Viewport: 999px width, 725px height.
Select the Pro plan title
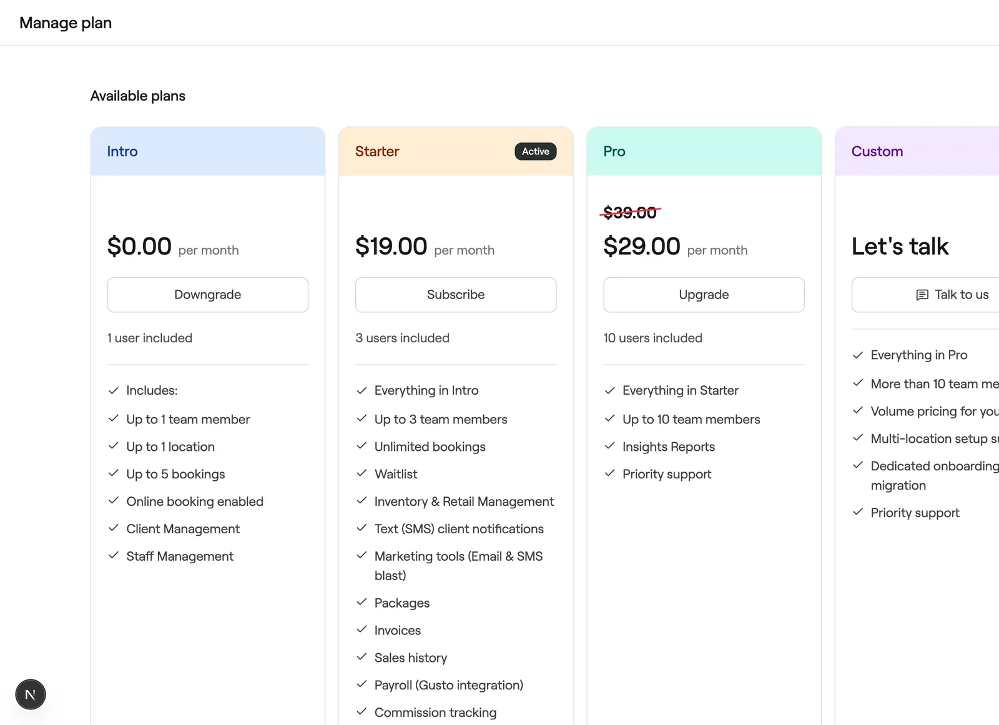[614, 152]
